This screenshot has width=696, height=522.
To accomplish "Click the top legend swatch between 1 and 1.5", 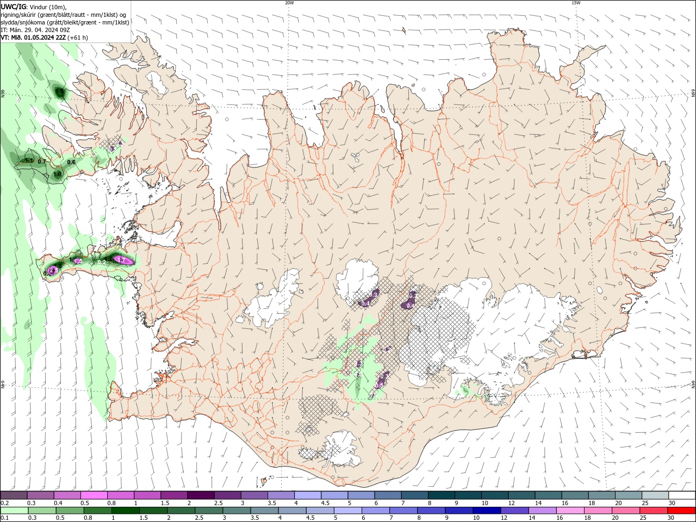I will 147,495.
